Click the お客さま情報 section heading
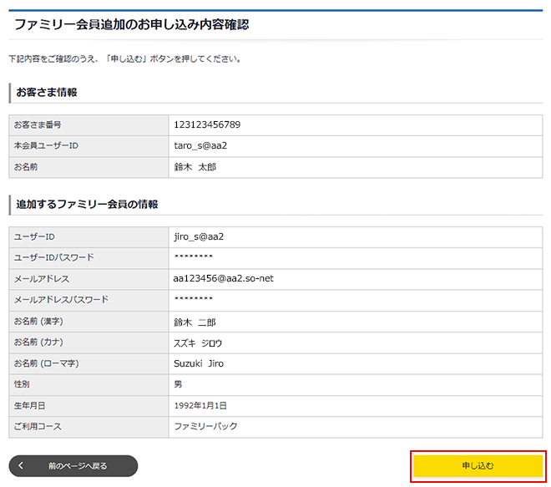Image resolution: width=551 pixels, height=487 pixels. pos(47,93)
